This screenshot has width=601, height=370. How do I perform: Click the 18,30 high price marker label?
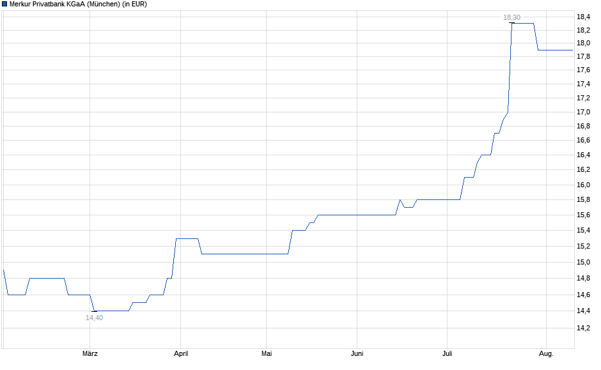pos(511,18)
